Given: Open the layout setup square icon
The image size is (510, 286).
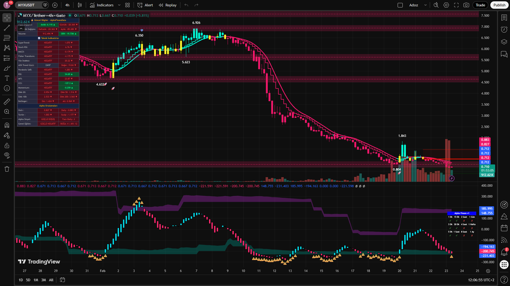Looking at the screenshot, I should point(399,5).
